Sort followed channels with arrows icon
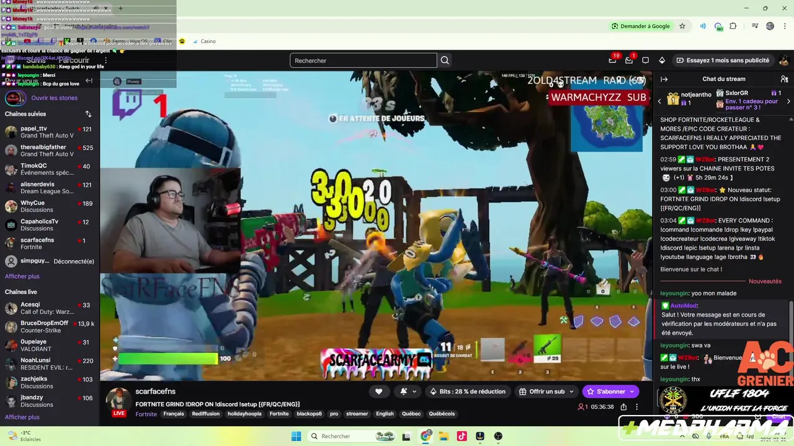 [x=88, y=114]
